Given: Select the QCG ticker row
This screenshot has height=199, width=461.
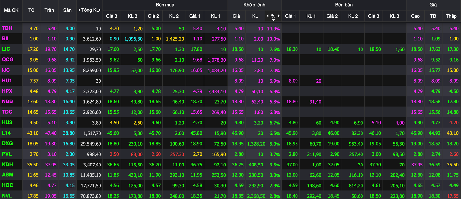Looking at the screenshot, I should tap(7, 60).
